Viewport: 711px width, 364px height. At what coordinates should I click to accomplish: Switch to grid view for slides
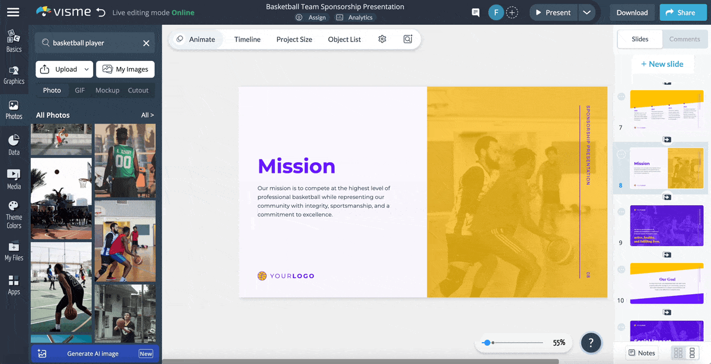tap(678, 353)
